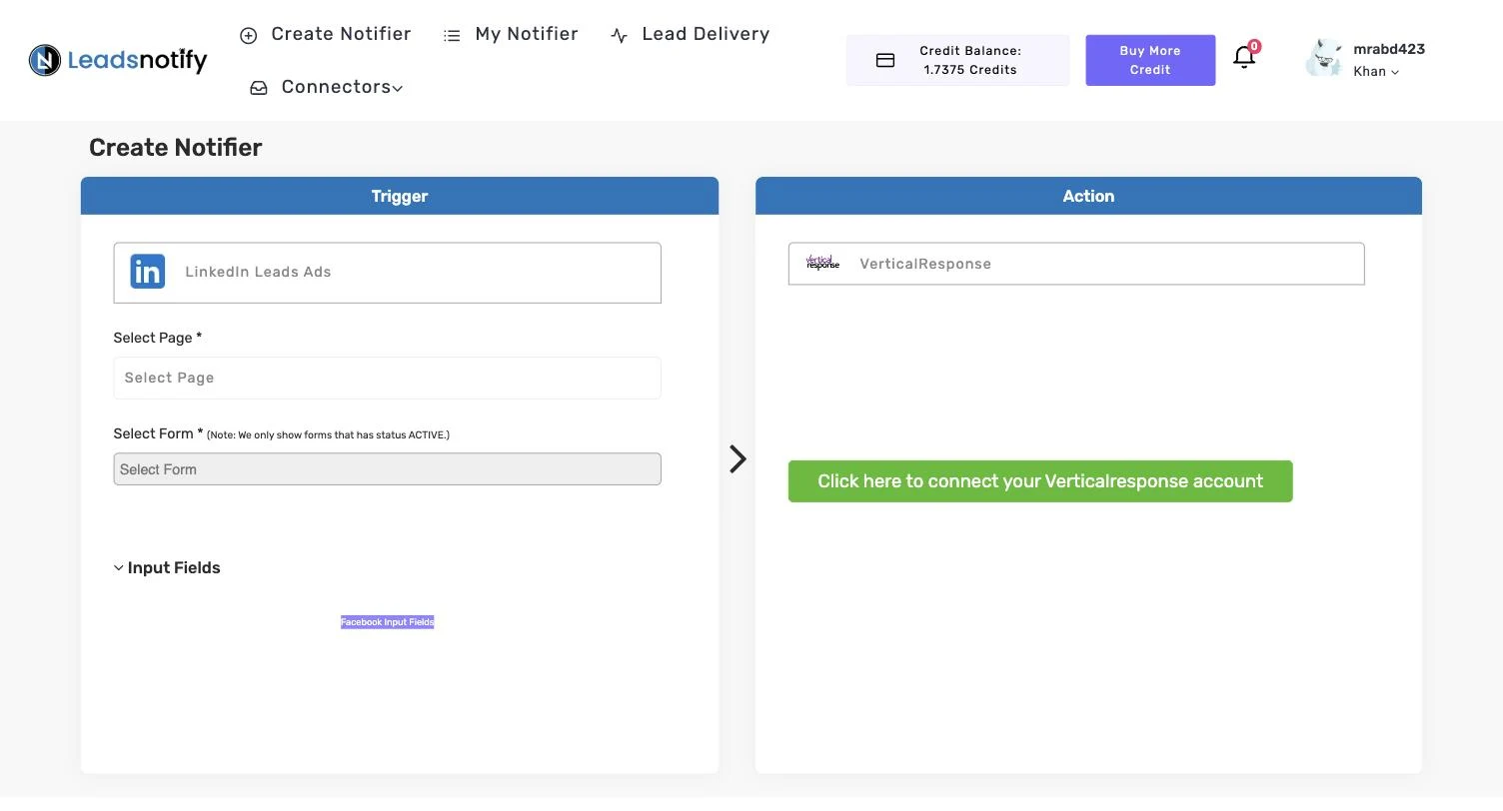Screen dimensions: 1503x811
Task: Click the Leadsnotify logo
Action: 118,61
